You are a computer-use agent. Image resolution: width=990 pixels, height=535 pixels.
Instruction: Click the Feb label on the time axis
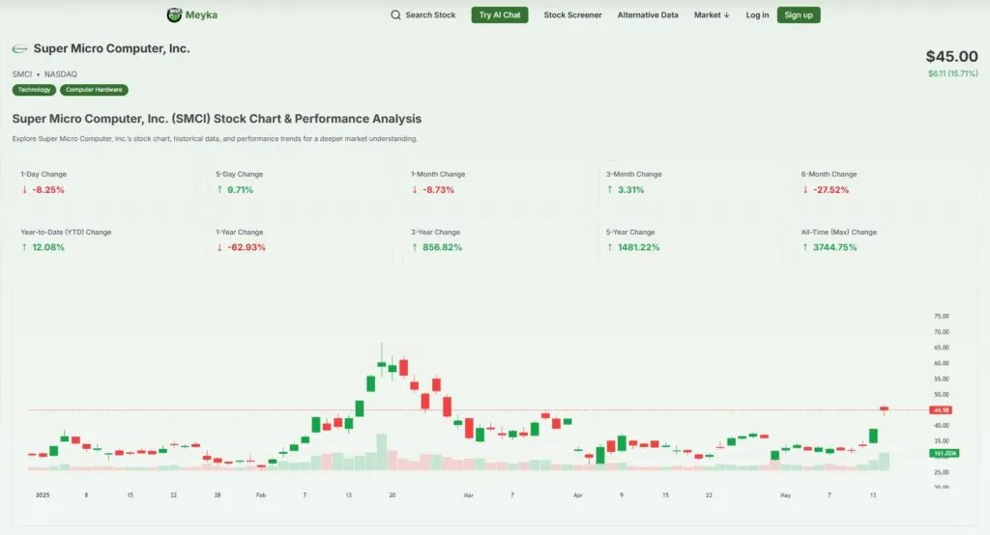[261, 495]
